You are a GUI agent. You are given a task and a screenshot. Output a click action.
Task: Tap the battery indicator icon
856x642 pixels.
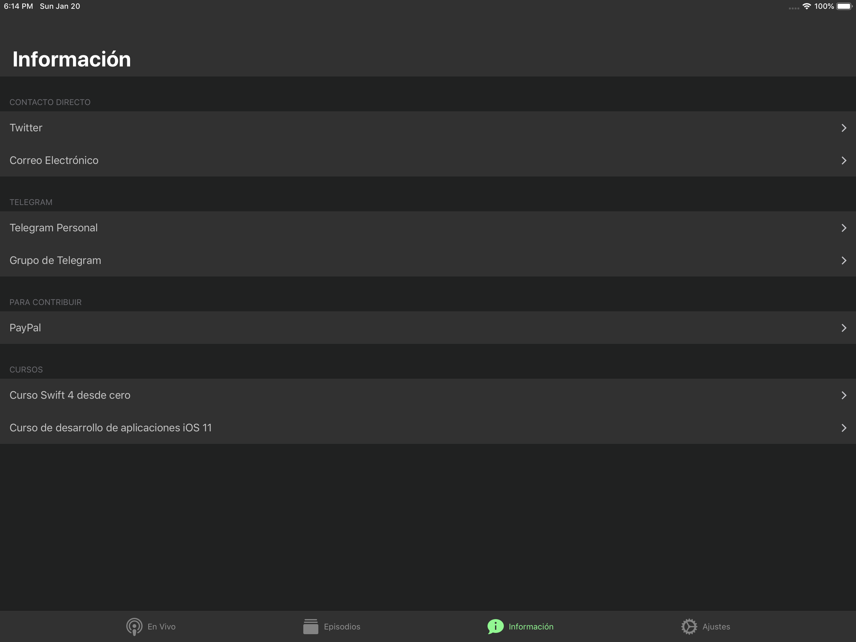click(844, 7)
